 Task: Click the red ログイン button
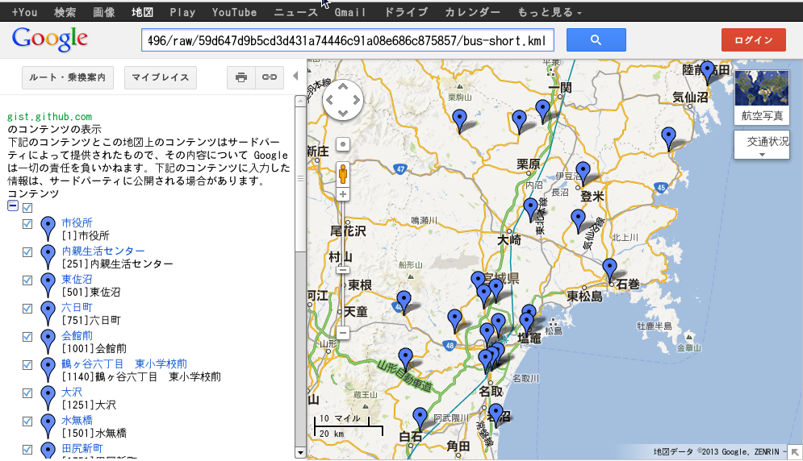(753, 40)
